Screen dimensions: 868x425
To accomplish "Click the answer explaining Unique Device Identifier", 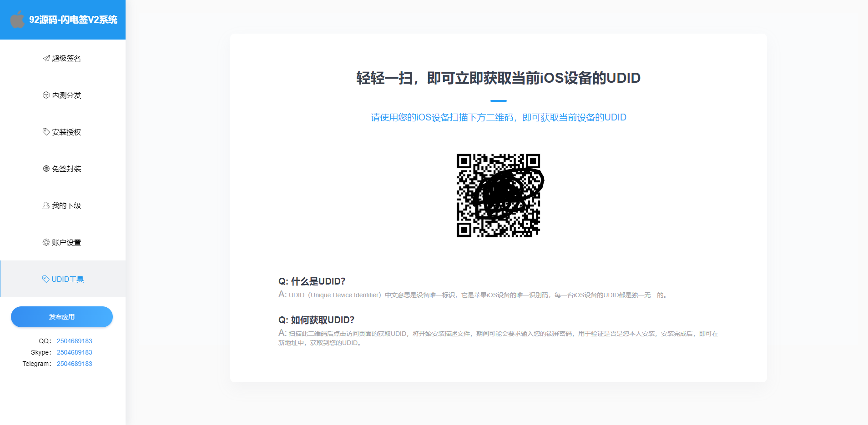I will pos(473,295).
